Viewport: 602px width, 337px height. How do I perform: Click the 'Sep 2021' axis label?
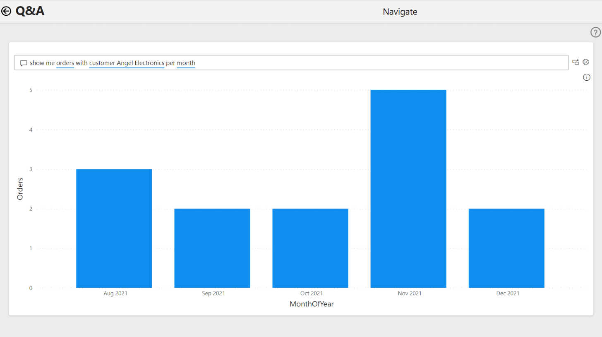213,294
